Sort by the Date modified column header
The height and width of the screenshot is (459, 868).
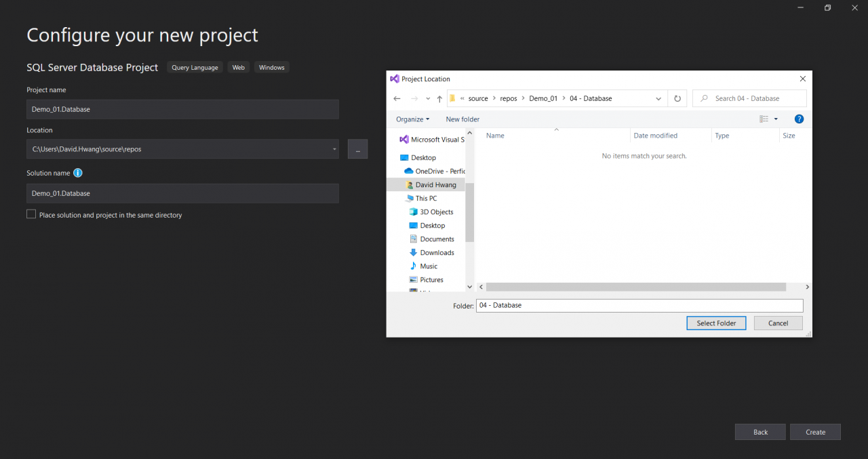click(655, 136)
